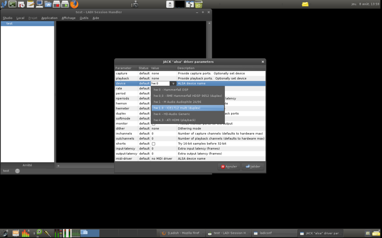The width and height of the screenshot is (382, 238).
Task: Choose hw:1 - M Audio Audiophile 24/96
Action: click(x=188, y=102)
